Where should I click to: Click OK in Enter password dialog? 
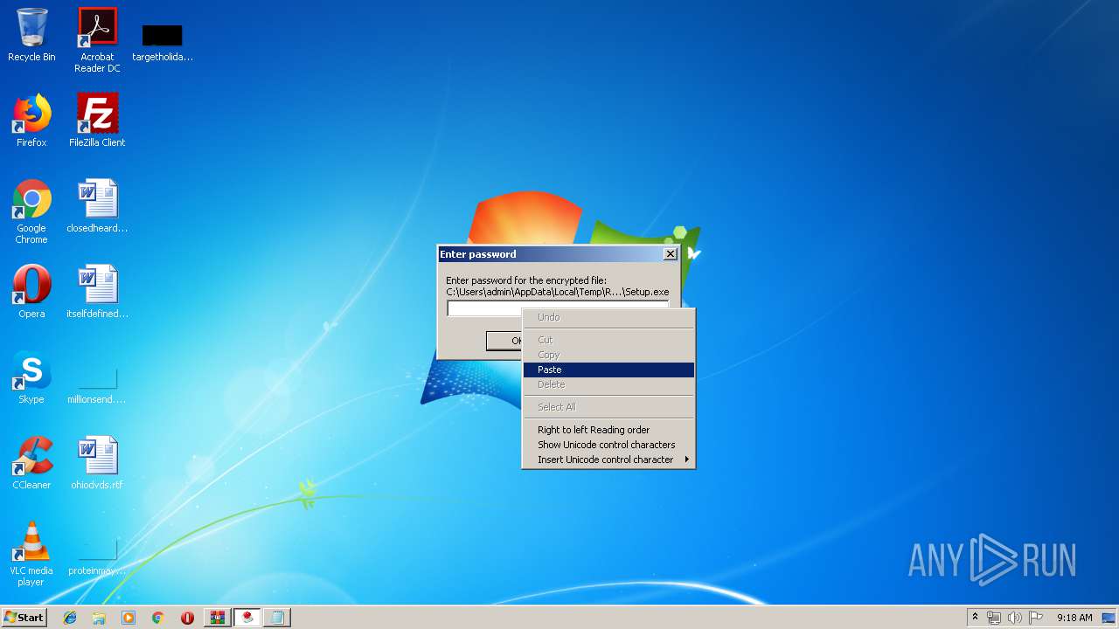click(x=504, y=341)
